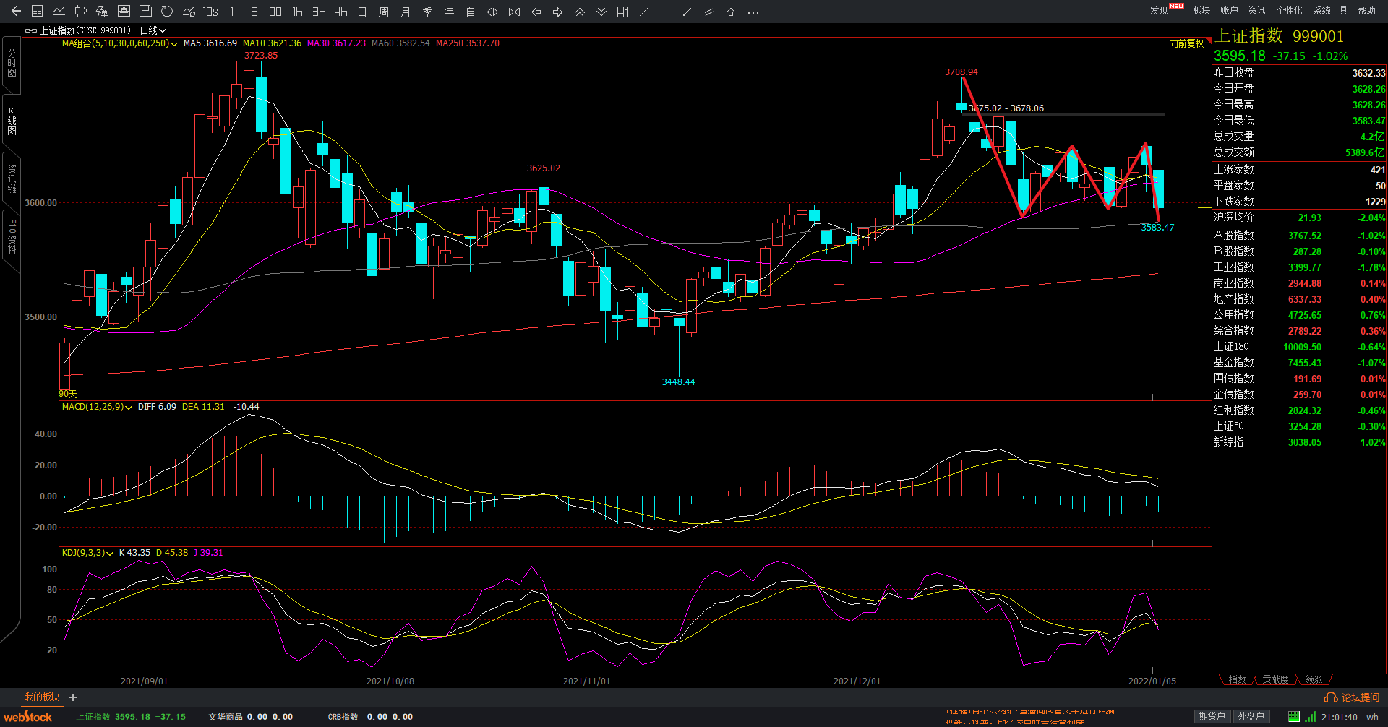Select the custom (自) period icon
Viewport: 1388px width, 727px height.
click(471, 12)
